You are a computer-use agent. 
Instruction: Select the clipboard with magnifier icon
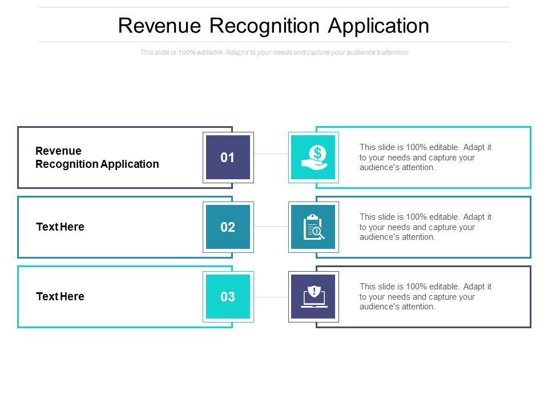click(313, 227)
